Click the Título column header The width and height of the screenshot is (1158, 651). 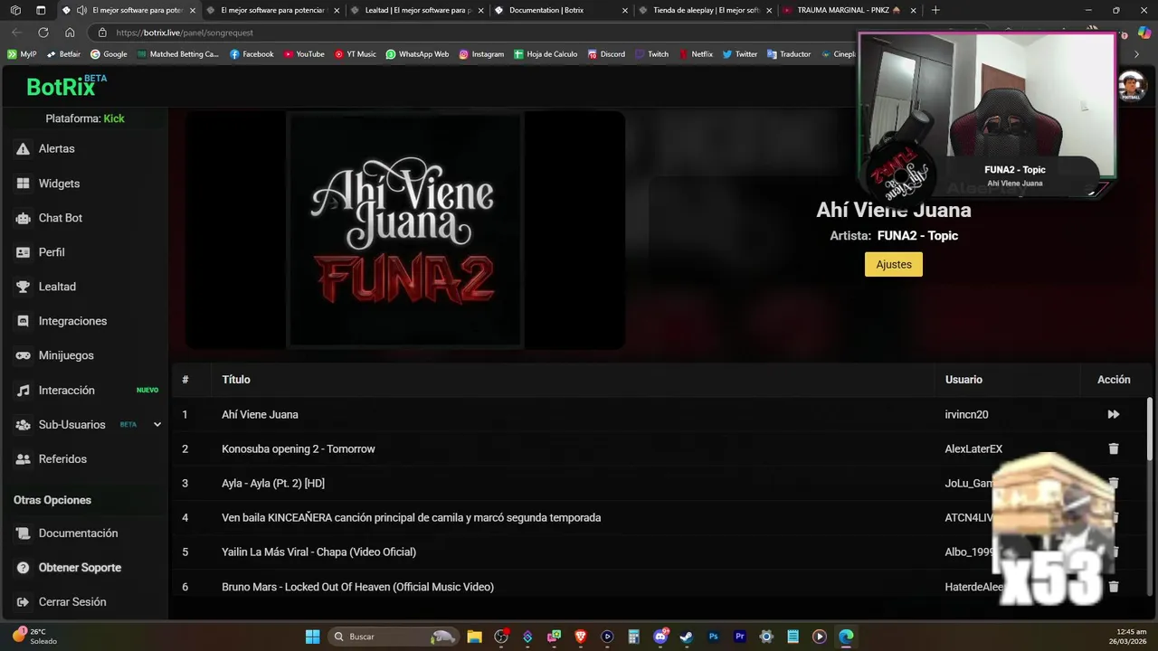coord(236,380)
